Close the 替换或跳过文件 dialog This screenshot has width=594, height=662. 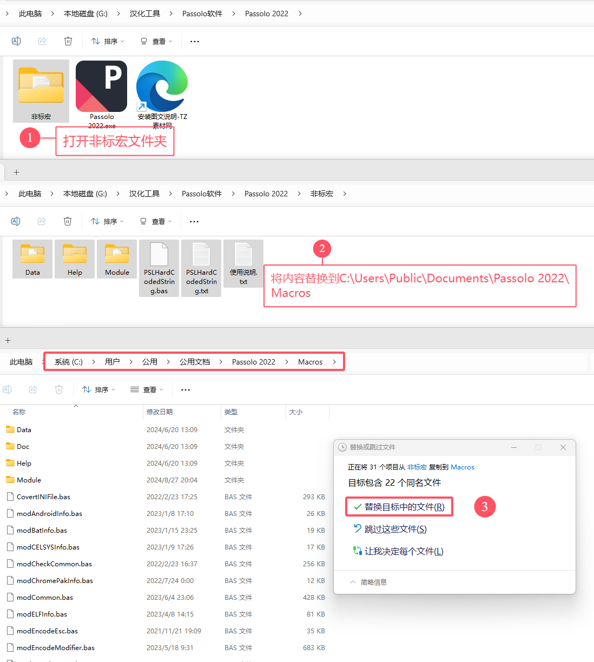pos(563,447)
